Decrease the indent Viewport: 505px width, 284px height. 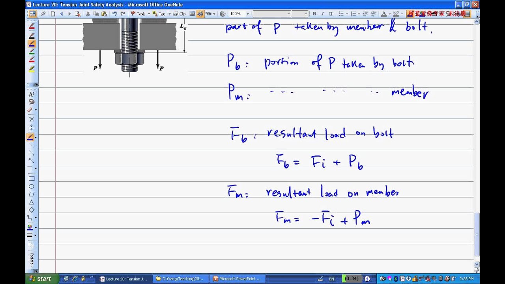point(365,14)
